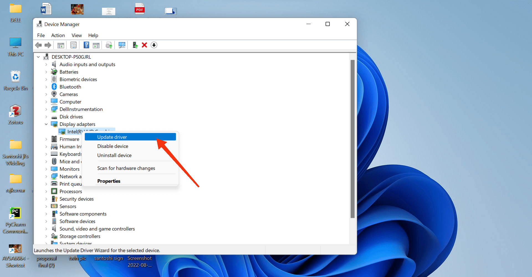
Task: Expand the Audio inputs and outputs node
Action: [x=46, y=64]
